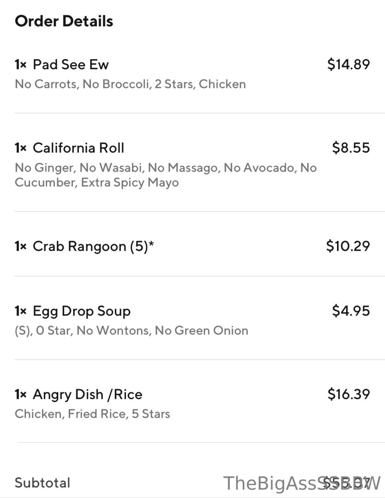This screenshot has height=498, width=385.
Task: Select the California Roll modifications text
Action: 165,175
